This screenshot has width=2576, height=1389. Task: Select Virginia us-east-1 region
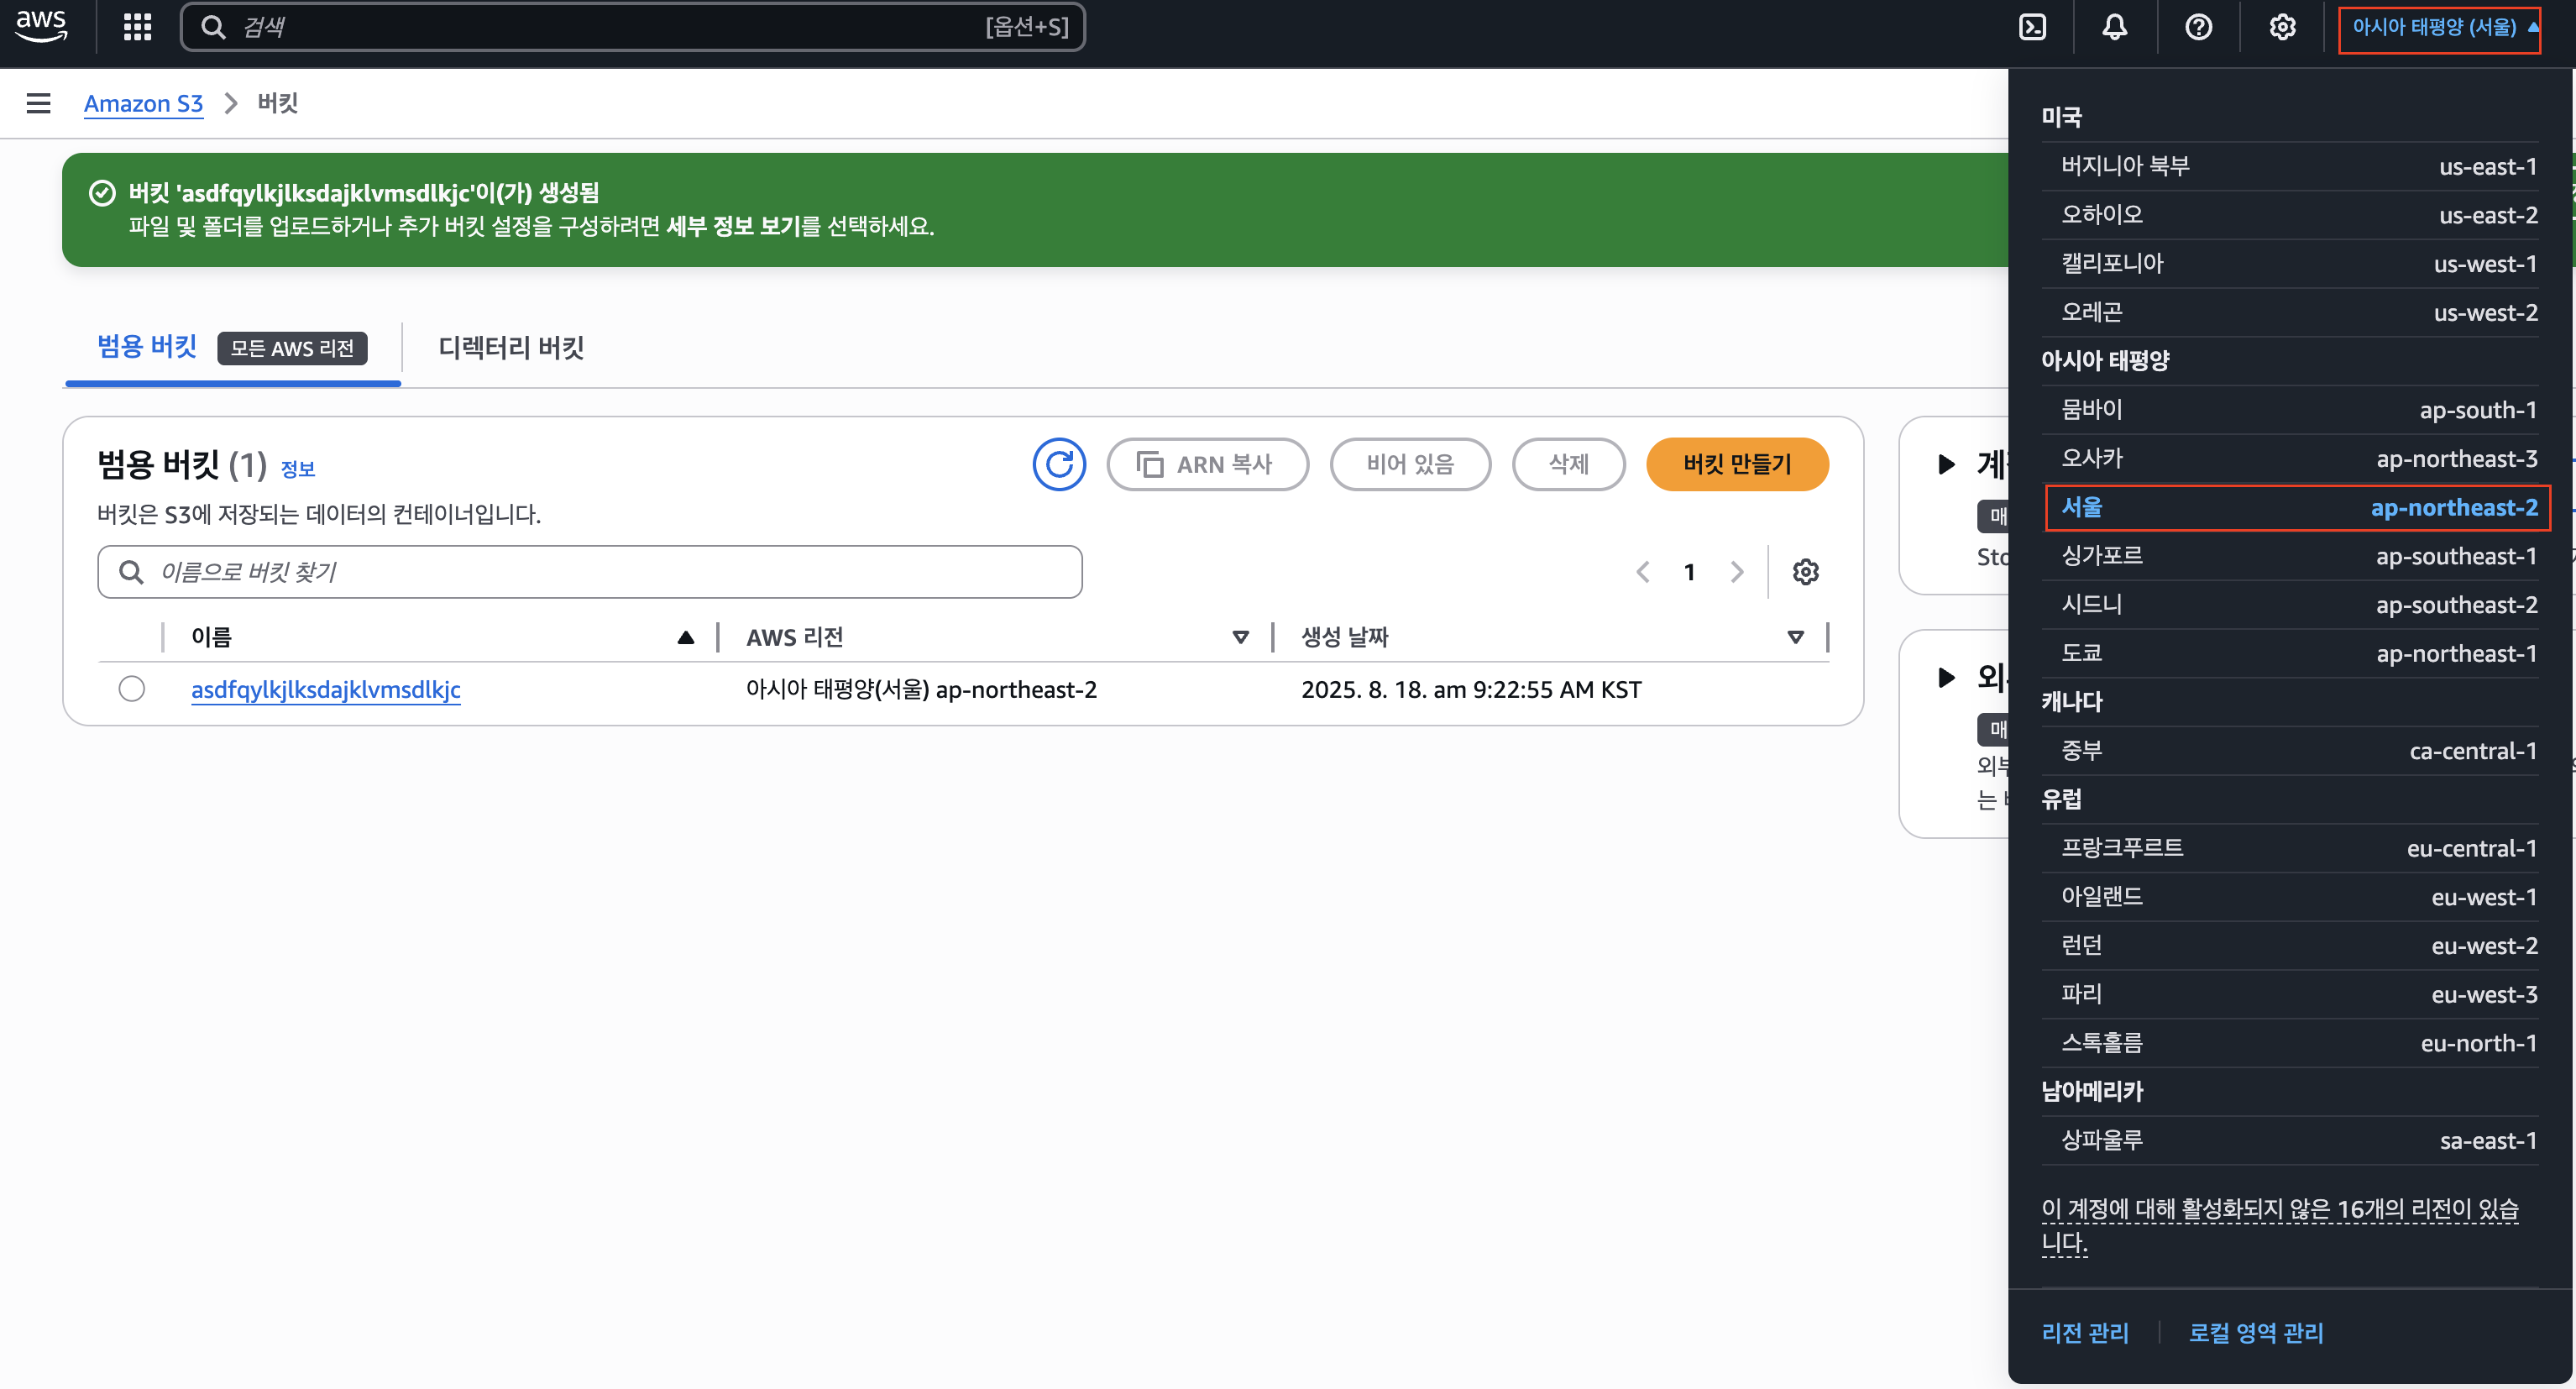[x=2297, y=166]
